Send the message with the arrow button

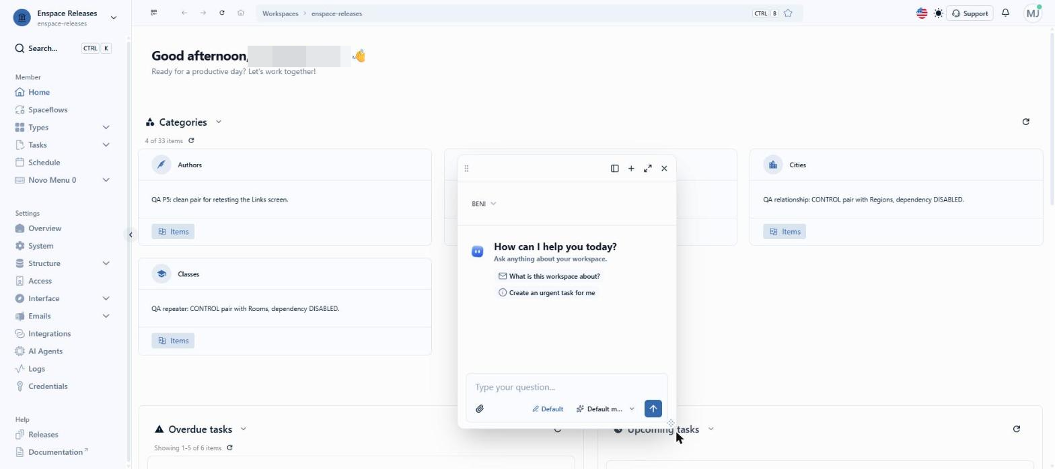click(x=653, y=409)
